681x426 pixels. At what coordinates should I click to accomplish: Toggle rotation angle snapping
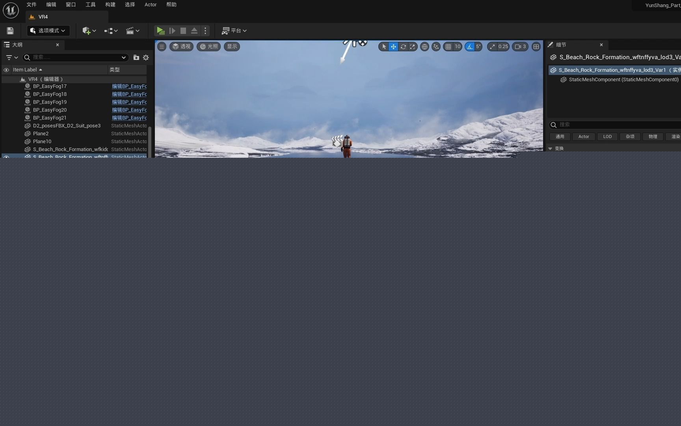469,47
